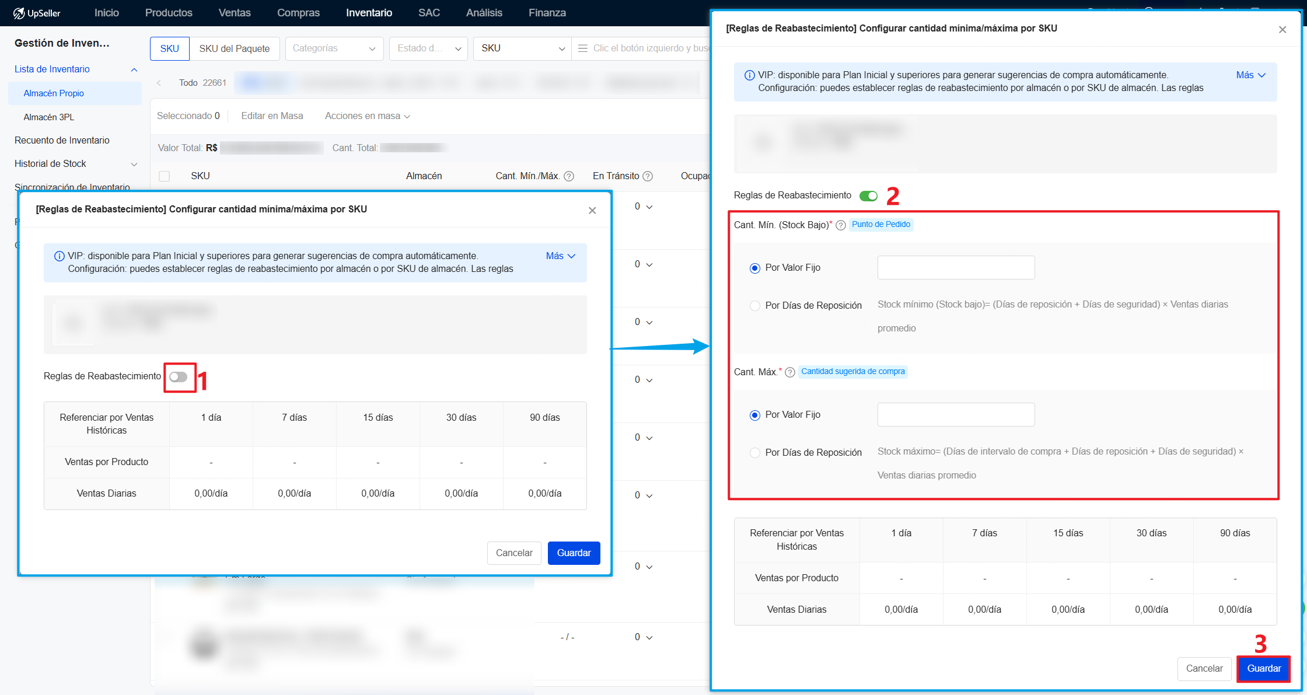Close the dialog with disabled rules toggle
The image size is (1307, 695).
click(x=592, y=211)
